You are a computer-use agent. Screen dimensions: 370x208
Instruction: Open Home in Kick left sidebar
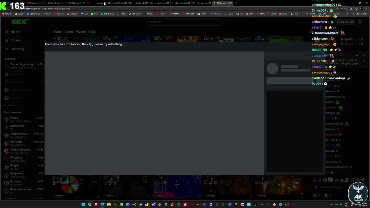click(14, 32)
